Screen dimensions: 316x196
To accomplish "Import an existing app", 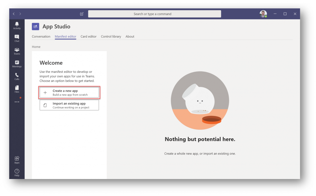I will point(69,105).
